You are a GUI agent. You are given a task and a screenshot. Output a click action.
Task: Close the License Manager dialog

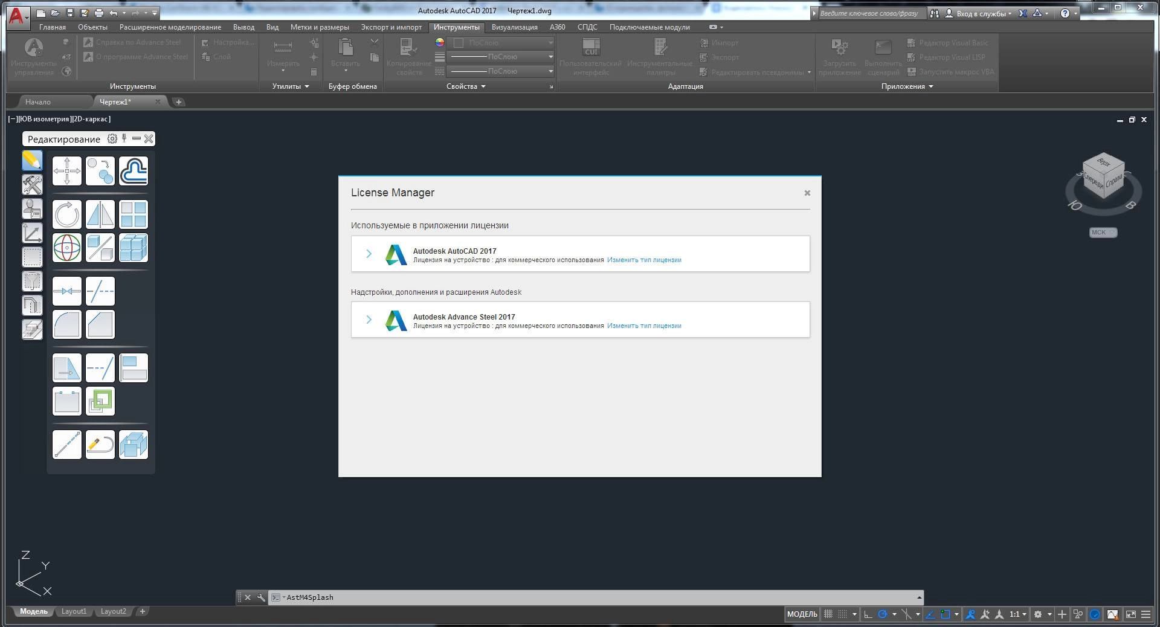pyautogui.click(x=807, y=193)
